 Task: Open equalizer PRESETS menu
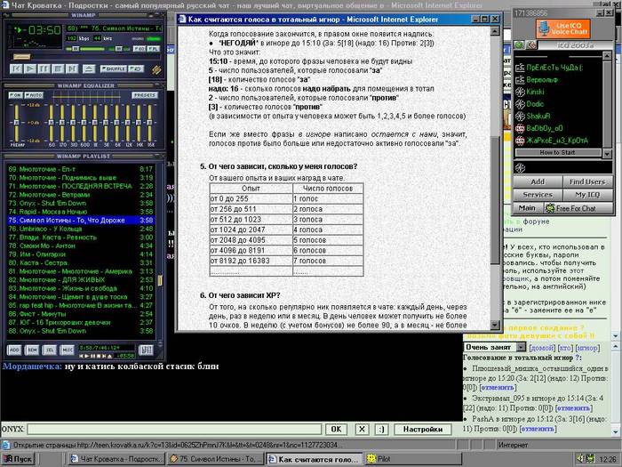tap(145, 95)
